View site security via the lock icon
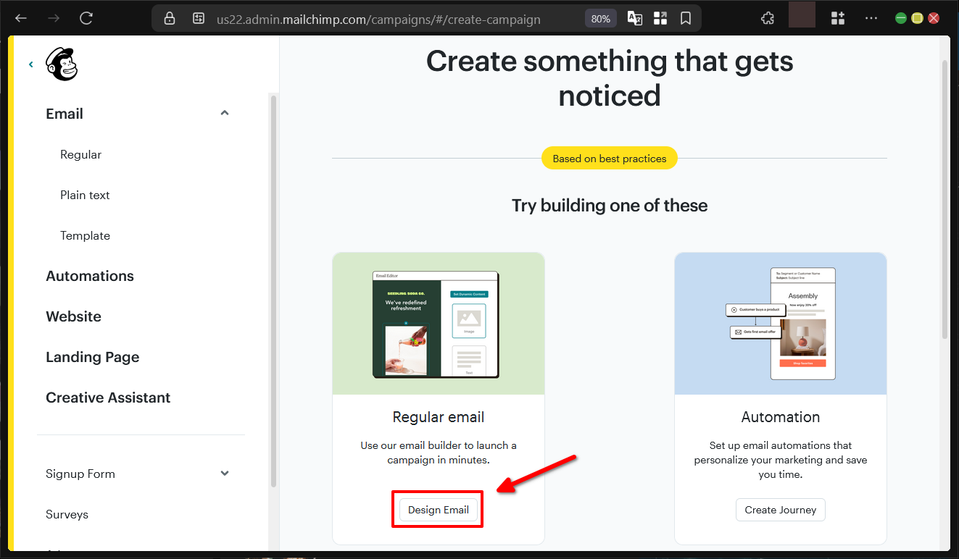This screenshot has width=959, height=559. coord(169,18)
